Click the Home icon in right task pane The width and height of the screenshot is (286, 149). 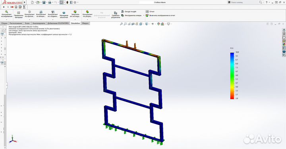tap(284, 30)
